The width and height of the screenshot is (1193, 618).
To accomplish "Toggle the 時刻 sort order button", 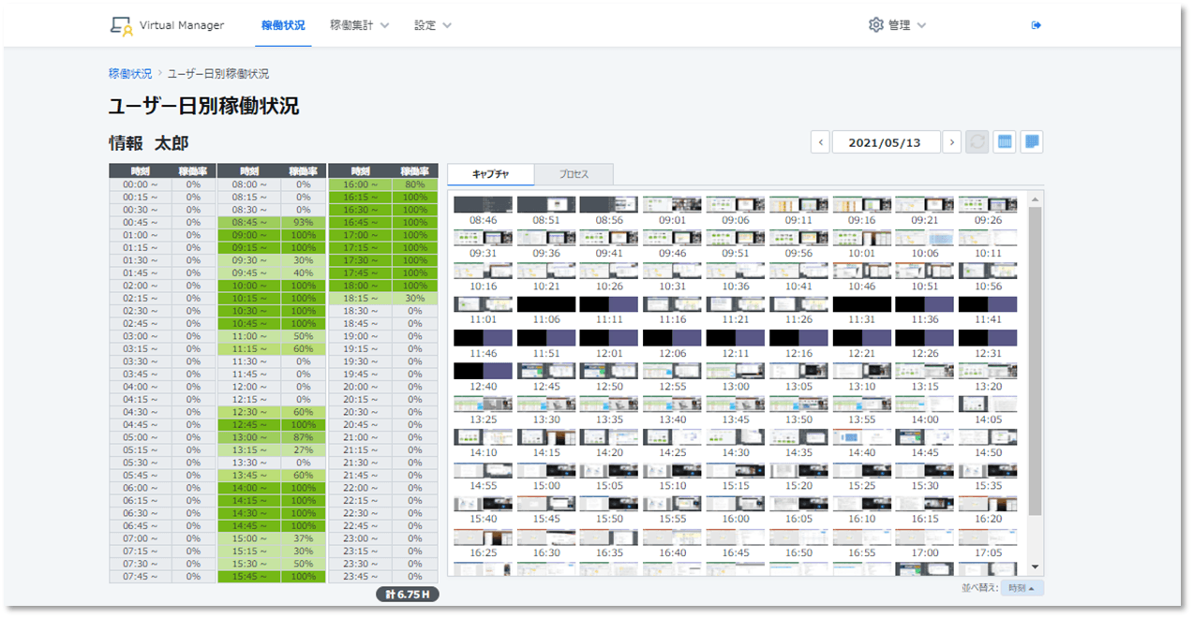I will point(1022,588).
